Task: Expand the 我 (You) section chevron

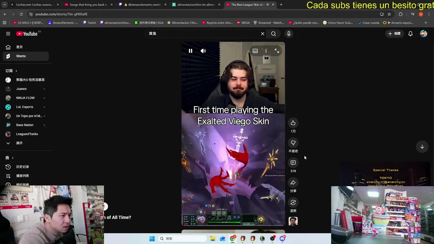Action: point(13,158)
